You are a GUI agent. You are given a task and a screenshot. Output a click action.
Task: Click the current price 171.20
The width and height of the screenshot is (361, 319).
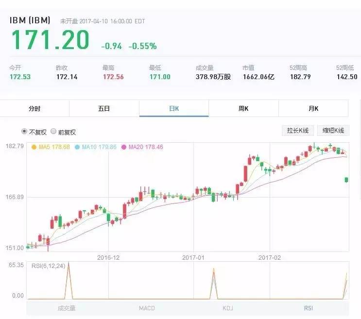[x=51, y=40]
